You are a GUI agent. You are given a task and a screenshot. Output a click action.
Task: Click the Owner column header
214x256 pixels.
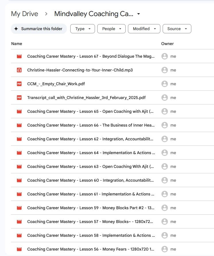168,44
